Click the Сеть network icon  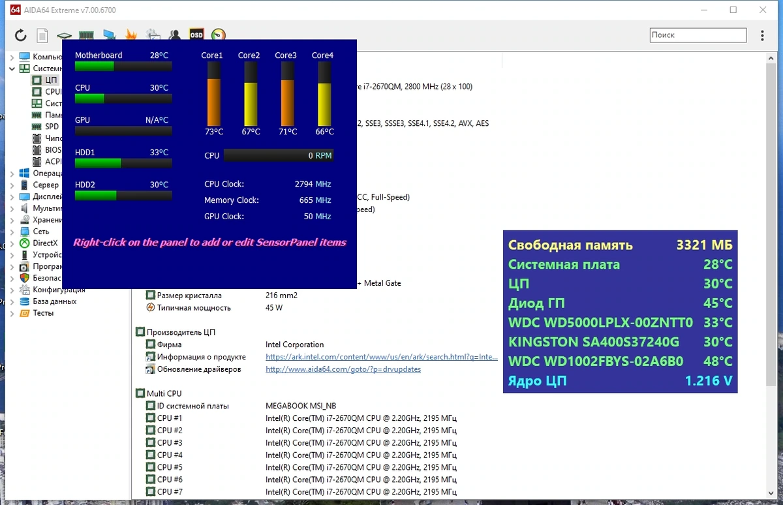click(25, 232)
